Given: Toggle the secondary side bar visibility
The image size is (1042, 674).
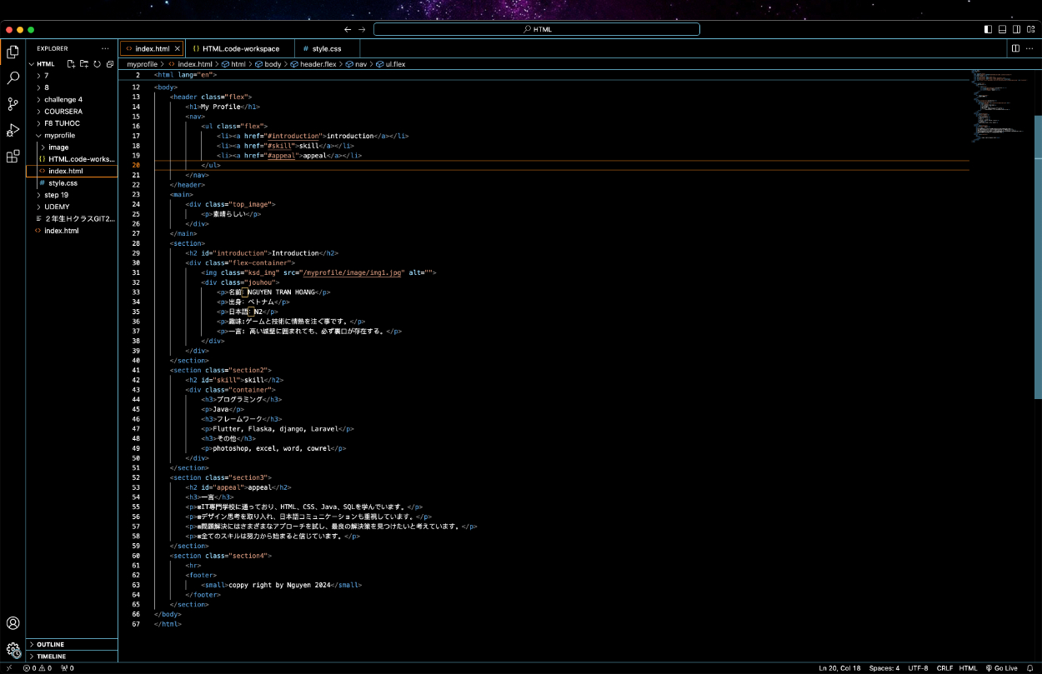Looking at the screenshot, I should point(1016,29).
